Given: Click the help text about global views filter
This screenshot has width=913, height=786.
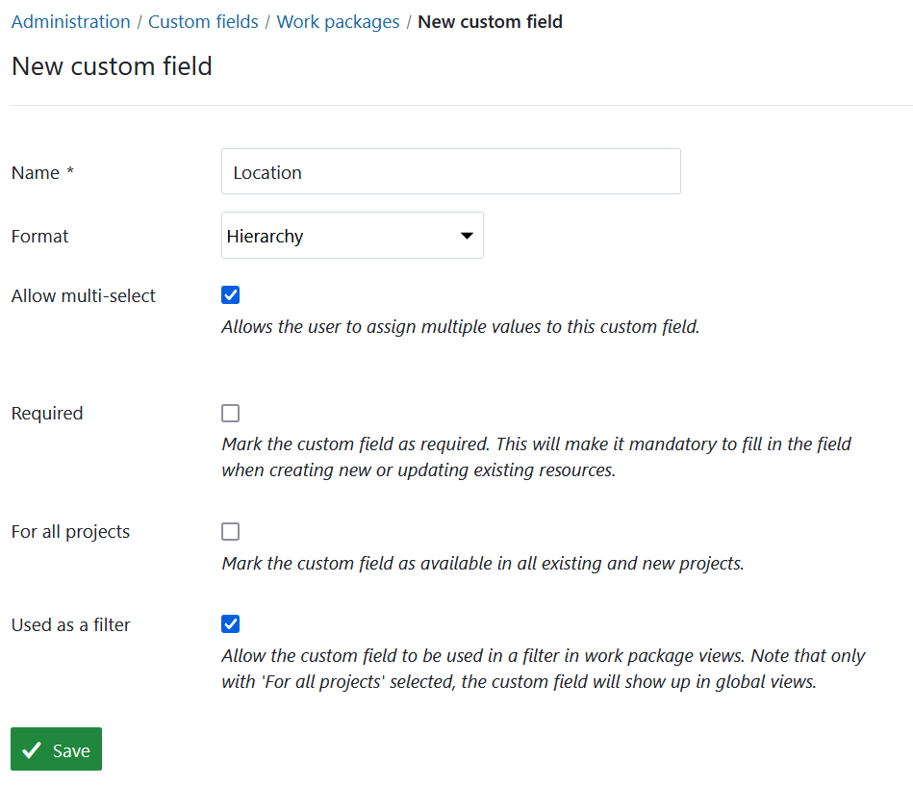Looking at the screenshot, I should point(544,669).
